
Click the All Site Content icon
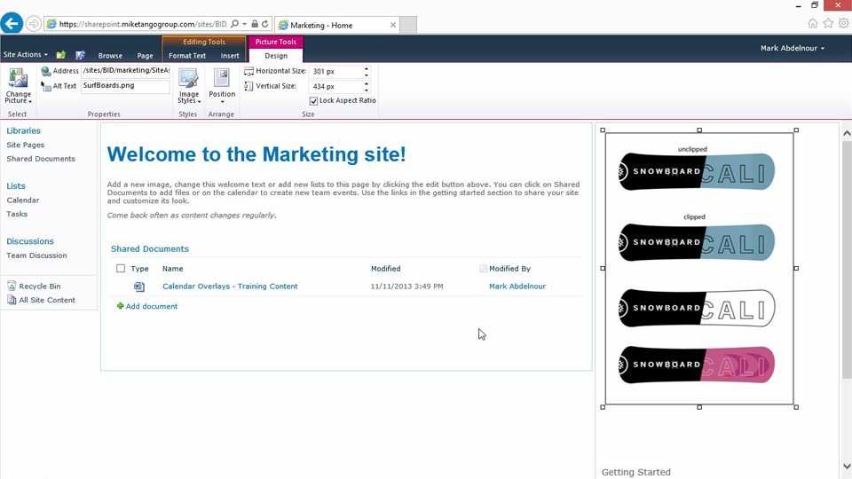coord(12,300)
